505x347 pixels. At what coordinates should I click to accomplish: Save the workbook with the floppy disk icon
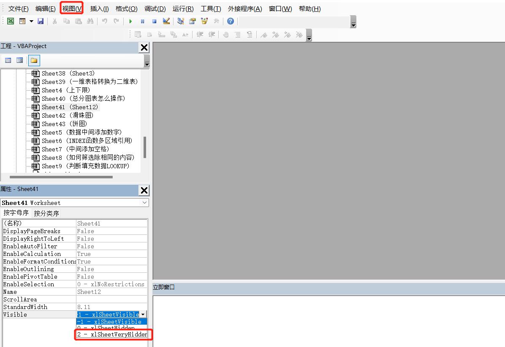(41, 21)
